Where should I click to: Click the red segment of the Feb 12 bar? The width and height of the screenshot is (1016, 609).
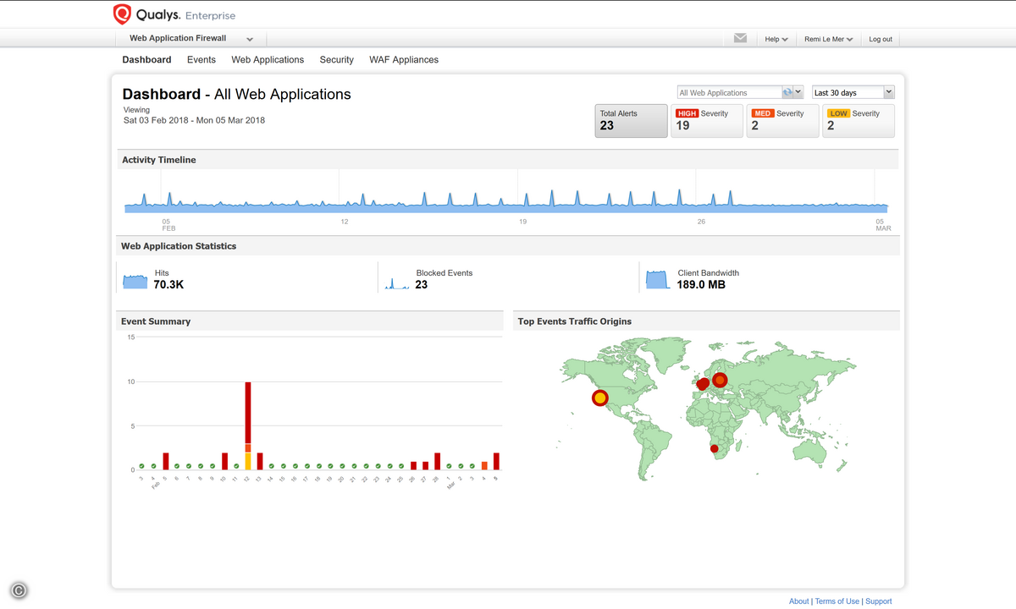point(248,413)
